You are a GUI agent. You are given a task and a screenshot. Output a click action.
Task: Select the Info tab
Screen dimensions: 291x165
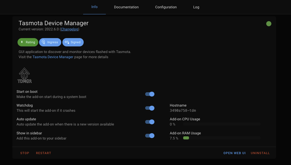[94, 7]
